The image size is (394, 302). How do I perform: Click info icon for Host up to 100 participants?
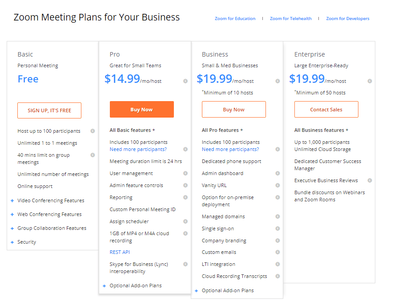pyautogui.click(x=93, y=131)
